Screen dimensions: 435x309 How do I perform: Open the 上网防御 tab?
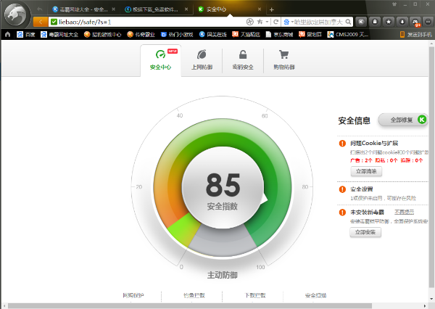pyautogui.click(x=202, y=59)
